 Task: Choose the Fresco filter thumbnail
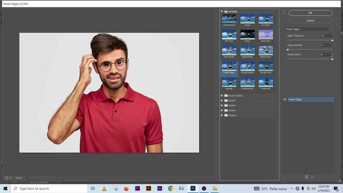[248, 34]
